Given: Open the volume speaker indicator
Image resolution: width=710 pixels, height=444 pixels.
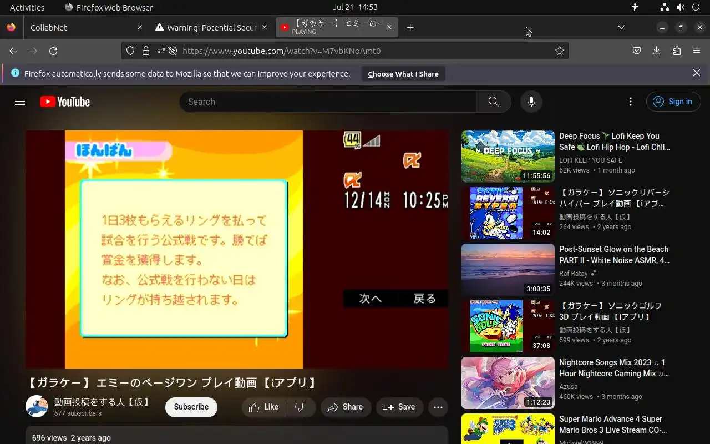Looking at the screenshot, I should 681,7.
